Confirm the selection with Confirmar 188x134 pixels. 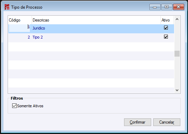(138, 122)
